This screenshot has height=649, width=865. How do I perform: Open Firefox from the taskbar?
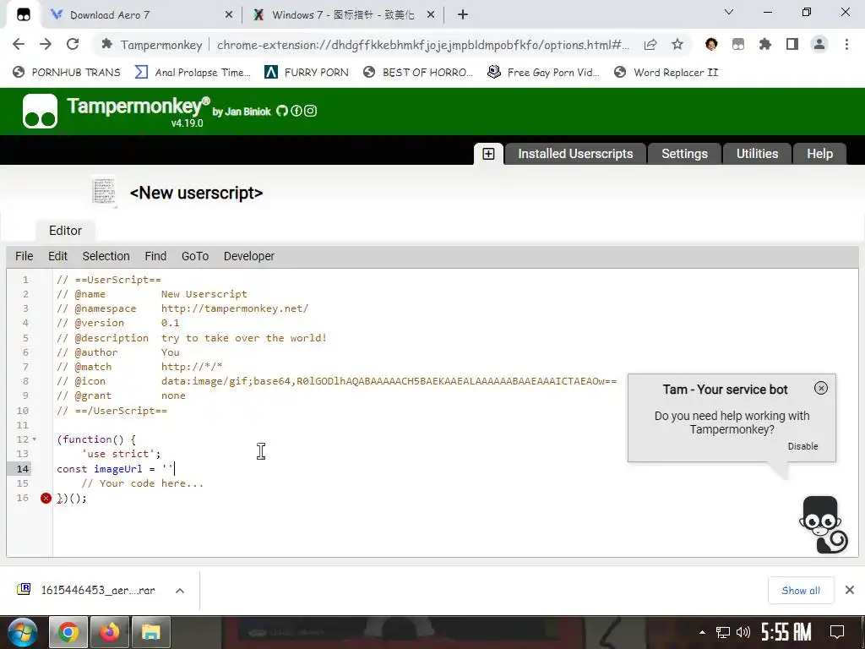click(x=110, y=632)
